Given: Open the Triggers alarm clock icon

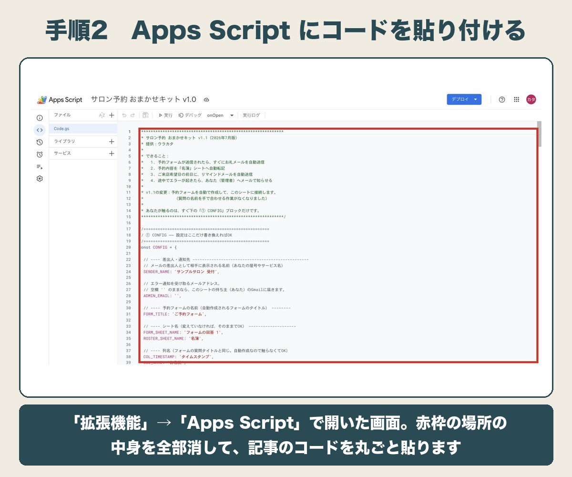Looking at the screenshot, I should pyautogui.click(x=40, y=154).
